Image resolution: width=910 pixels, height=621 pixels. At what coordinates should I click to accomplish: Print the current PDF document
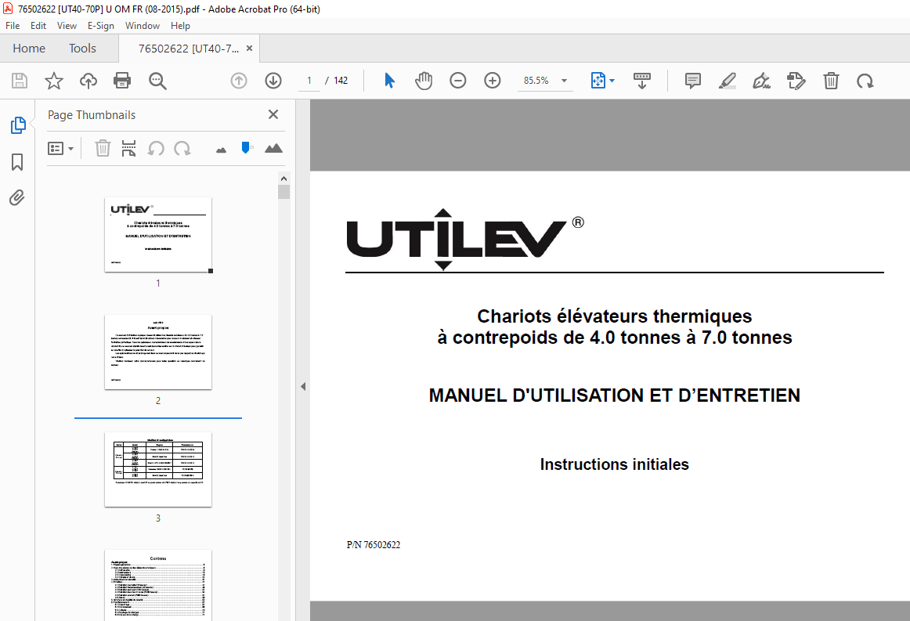[x=123, y=80]
